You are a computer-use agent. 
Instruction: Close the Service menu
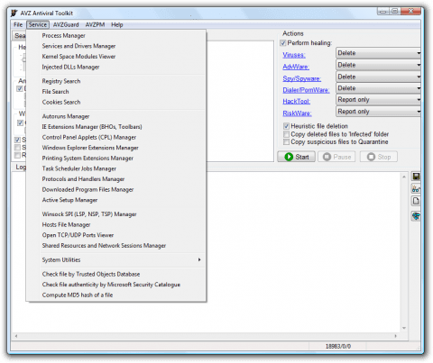tap(38, 24)
